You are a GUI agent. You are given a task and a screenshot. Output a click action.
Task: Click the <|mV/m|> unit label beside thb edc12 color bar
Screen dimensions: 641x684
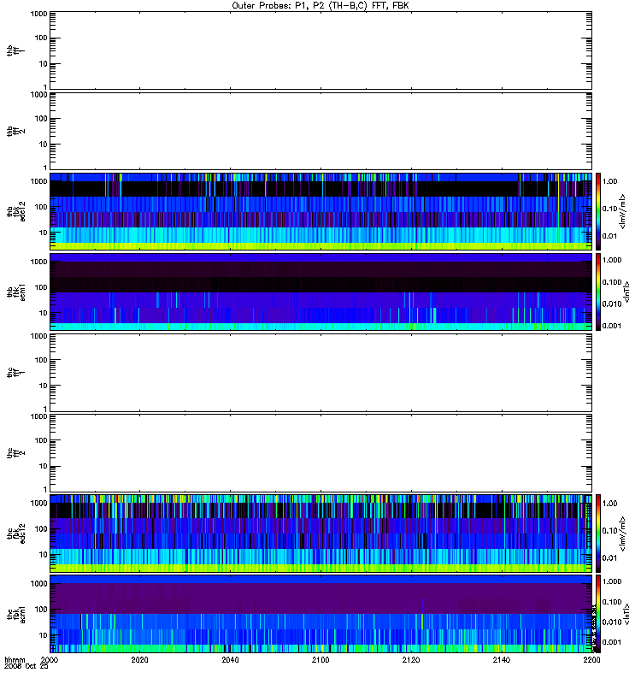pos(623,211)
